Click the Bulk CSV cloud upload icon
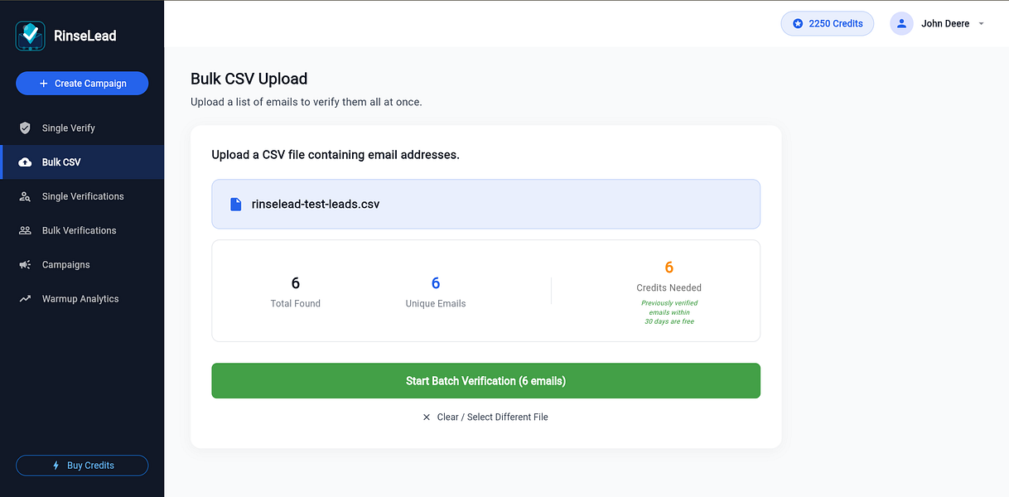Screen dimensions: 1009x497 click(25, 162)
